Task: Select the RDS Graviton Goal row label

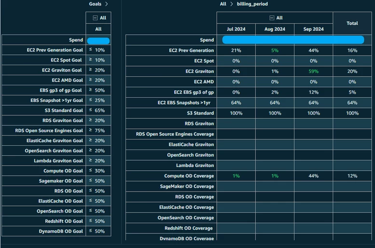Action: [x=63, y=120]
